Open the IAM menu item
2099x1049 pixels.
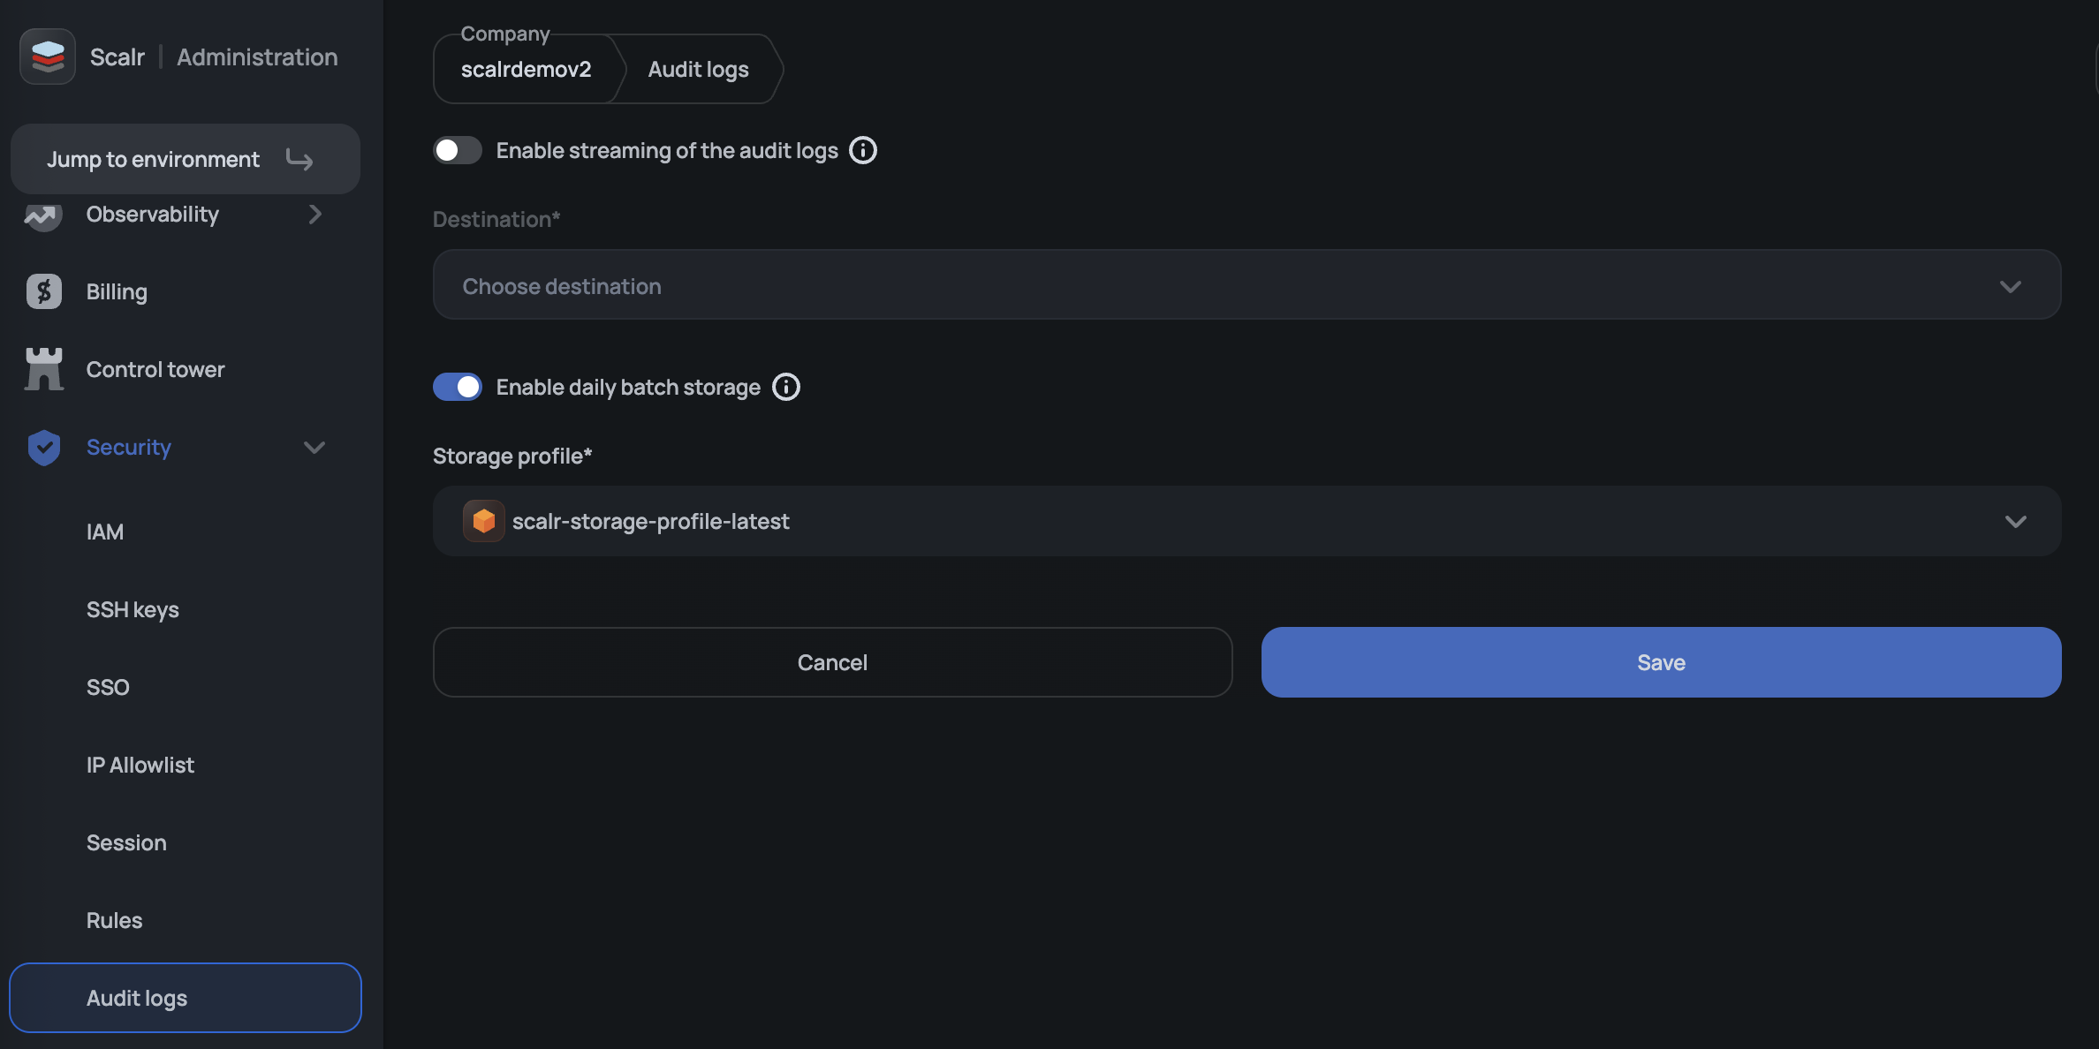[x=105, y=532]
